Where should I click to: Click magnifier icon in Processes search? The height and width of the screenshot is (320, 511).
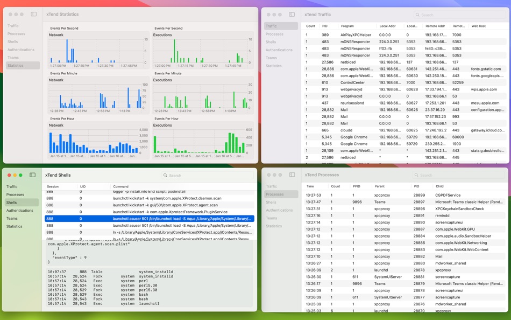coord(416,175)
